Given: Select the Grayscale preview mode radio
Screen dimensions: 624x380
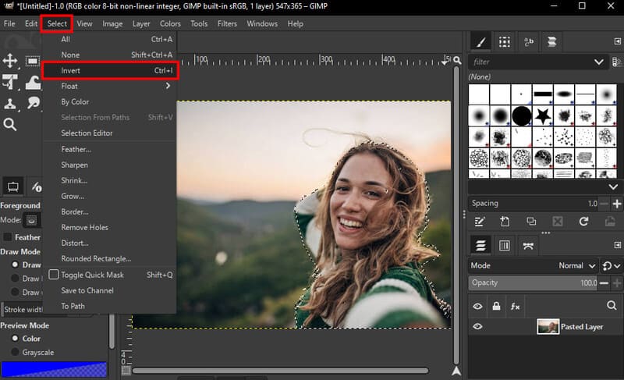Looking at the screenshot, I should click(15, 352).
